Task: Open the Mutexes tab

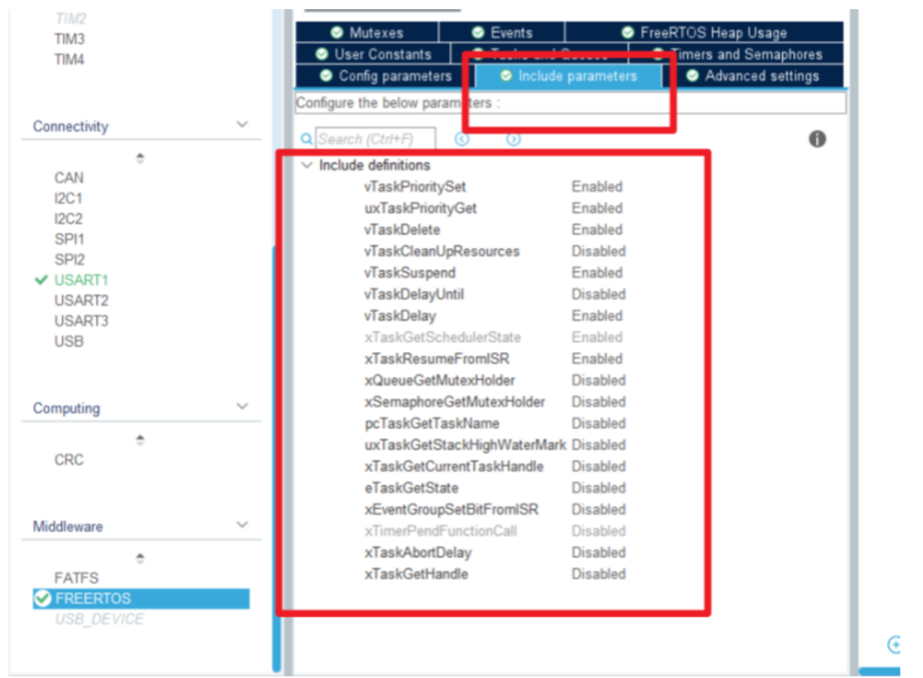Action: [x=367, y=33]
